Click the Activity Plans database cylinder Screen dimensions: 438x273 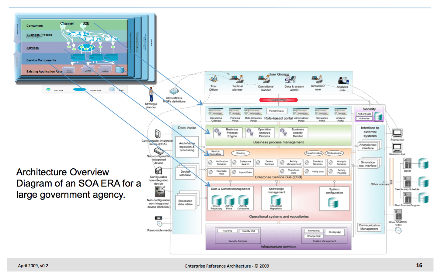pos(230,200)
